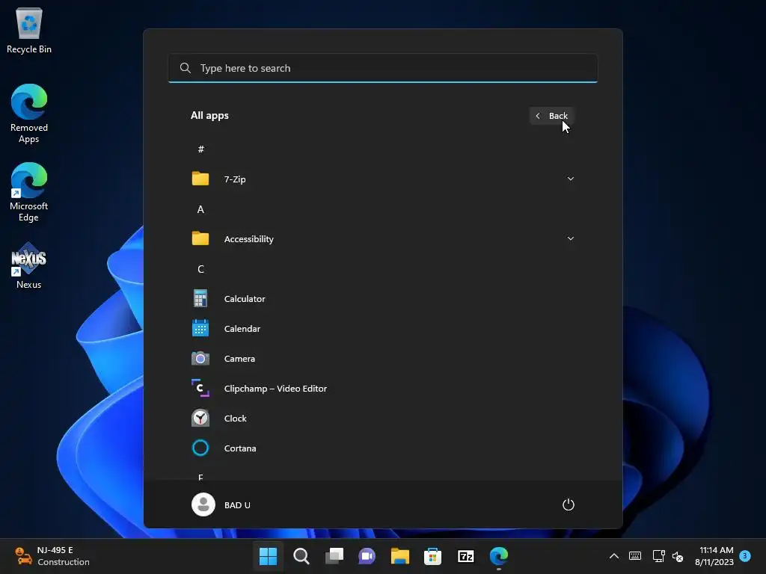Image resolution: width=766 pixels, height=574 pixels.
Task: Open the Clock app
Action: coord(382,419)
